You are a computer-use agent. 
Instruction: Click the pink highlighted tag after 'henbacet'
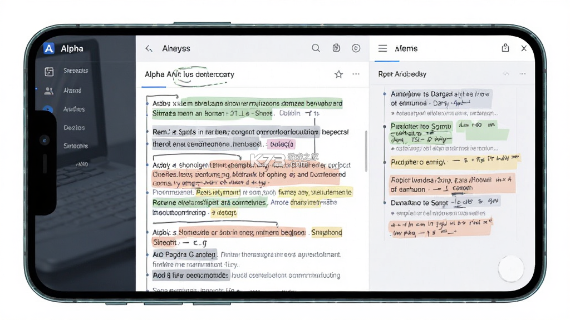click(281, 144)
